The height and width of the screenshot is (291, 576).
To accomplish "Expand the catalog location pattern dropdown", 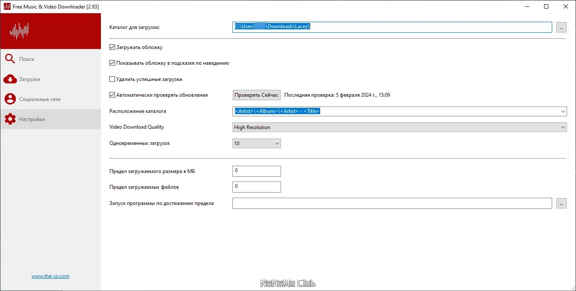I will click(x=563, y=111).
